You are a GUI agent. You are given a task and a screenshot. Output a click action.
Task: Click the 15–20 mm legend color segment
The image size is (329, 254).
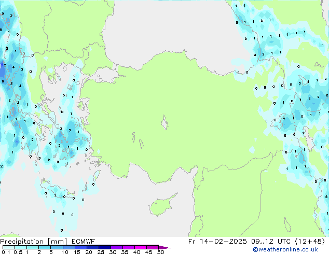coord(81,247)
